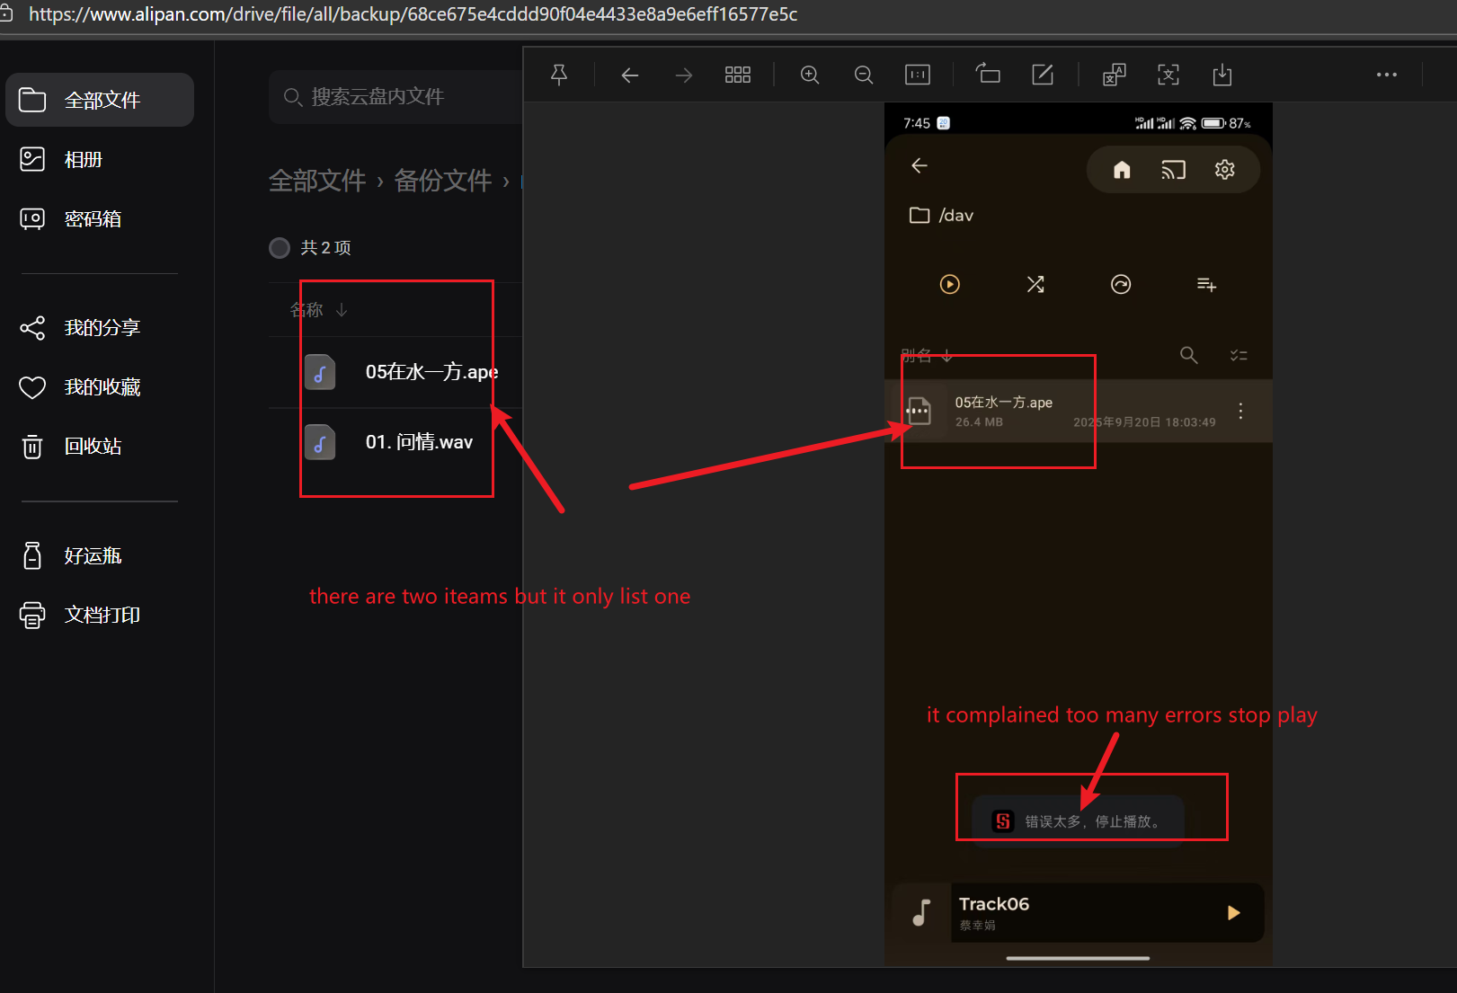The width and height of the screenshot is (1457, 993).
Task: Click the OCR text recognition icon
Action: pyautogui.click(x=1168, y=75)
